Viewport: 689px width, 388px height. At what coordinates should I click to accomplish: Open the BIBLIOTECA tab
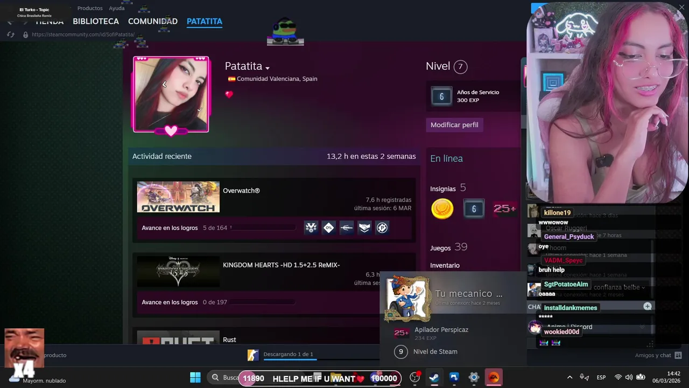click(x=96, y=22)
